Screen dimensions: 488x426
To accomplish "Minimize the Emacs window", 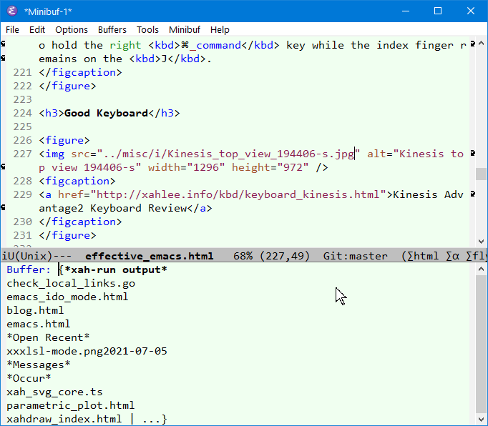I will tap(406, 11).
